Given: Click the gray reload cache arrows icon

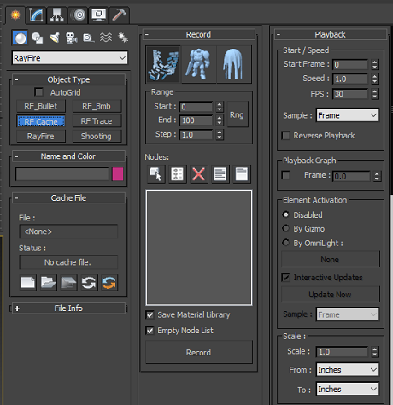Looking at the screenshot, I should pyautogui.click(x=89, y=283).
